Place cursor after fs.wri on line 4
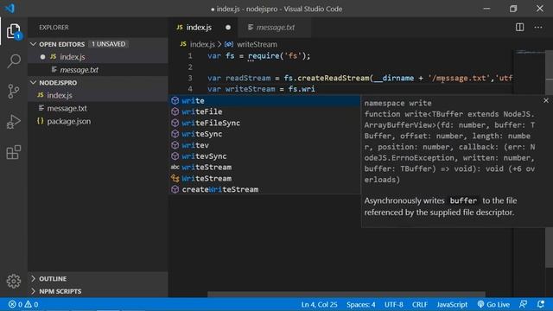Viewport: 553px width, 311px height. click(315, 89)
